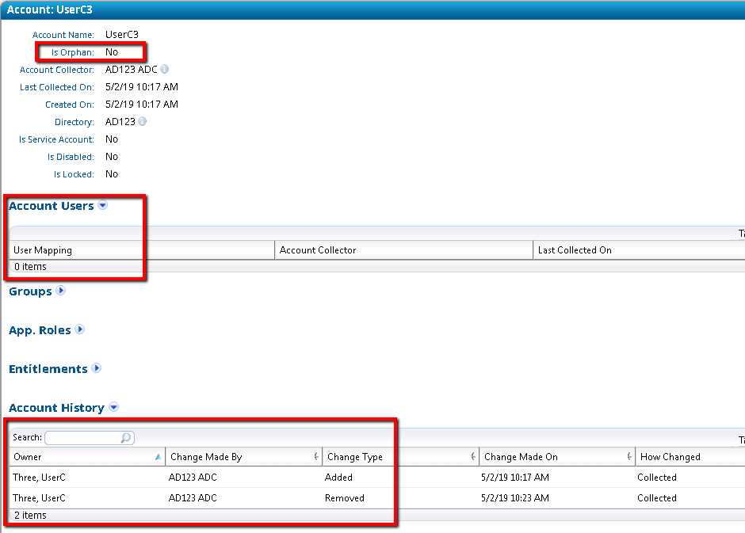Expand the Groups section
The image size is (745, 533).
pyautogui.click(x=61, y=291)
